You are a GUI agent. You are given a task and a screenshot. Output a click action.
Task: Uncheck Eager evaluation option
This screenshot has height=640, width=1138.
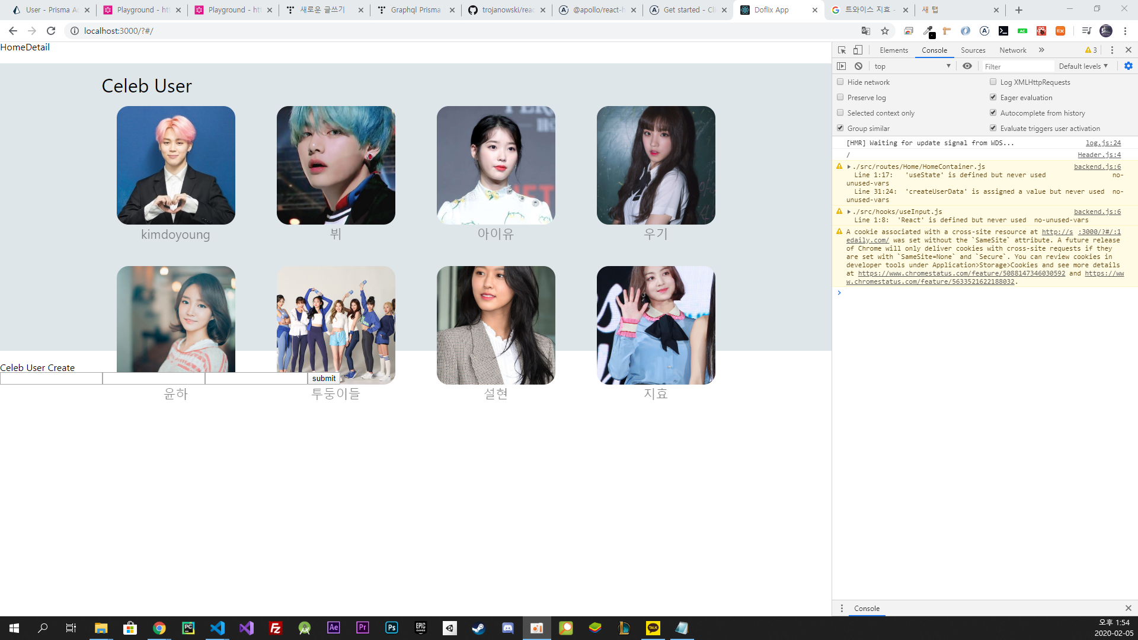point(993,97)
